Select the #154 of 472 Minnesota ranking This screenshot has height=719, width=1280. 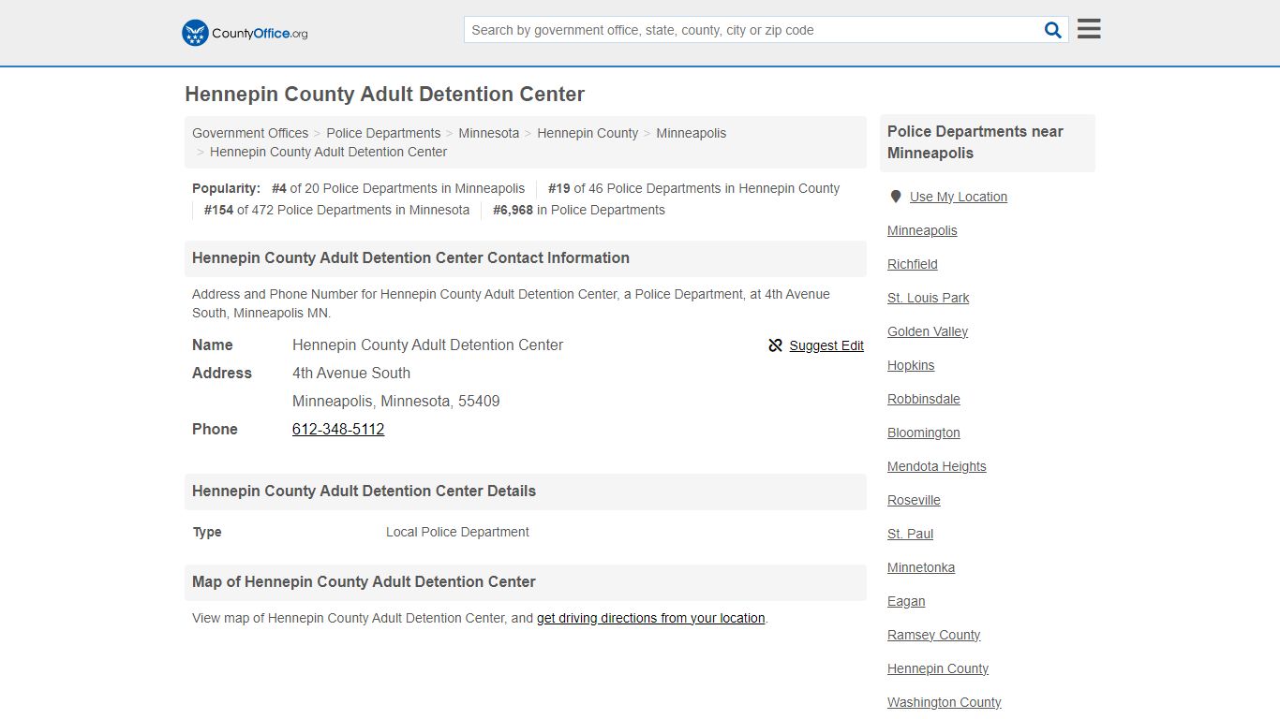(336, 210)
